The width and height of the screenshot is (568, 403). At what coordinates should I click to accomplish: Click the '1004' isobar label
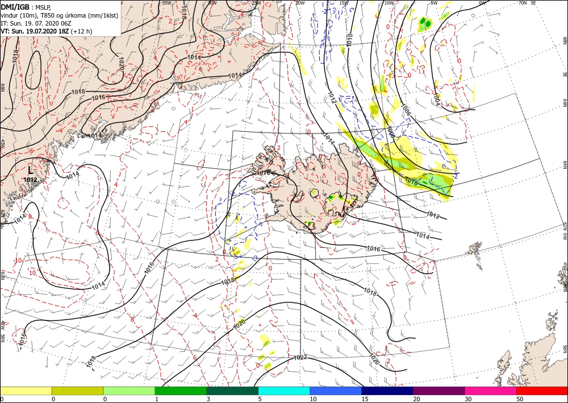(x=436, y=98)
